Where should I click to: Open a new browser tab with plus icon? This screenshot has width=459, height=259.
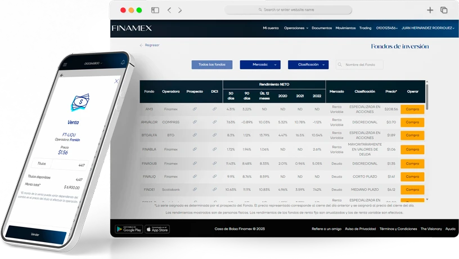point(430,10)
